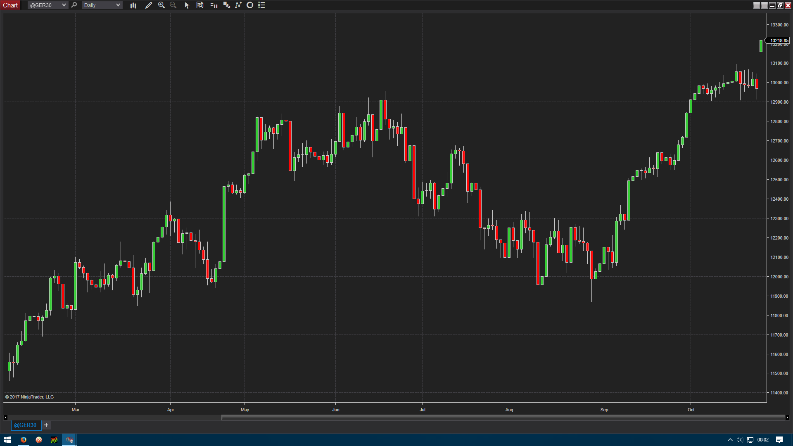This screenshot has height=446, width=793.
Task: Show the data box
Action: tap(200, 5)
